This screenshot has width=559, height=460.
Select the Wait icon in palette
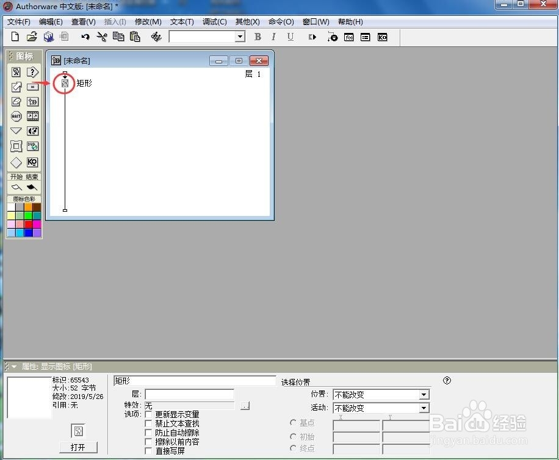click(x=16, y=116)
